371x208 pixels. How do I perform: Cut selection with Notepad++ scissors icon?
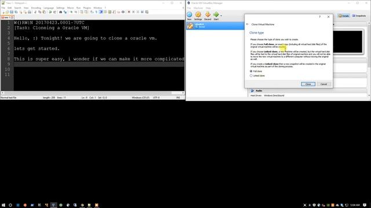point(35,12)
